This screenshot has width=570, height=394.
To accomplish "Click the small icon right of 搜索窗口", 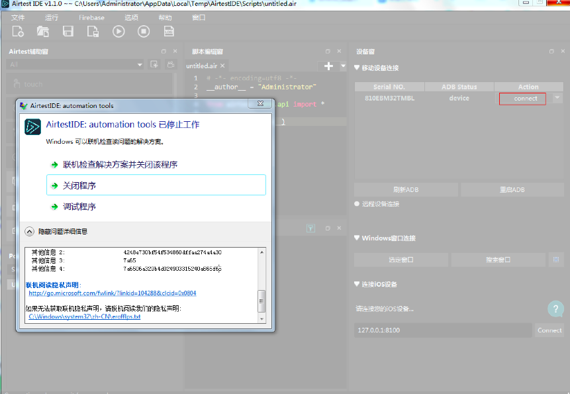I will [556, 260].
